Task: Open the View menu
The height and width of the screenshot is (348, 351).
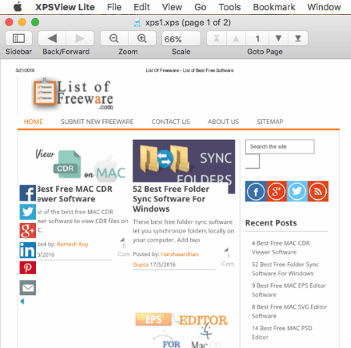Action: coord(172,7)
